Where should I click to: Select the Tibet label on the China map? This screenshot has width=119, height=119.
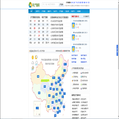coord(39,93)
